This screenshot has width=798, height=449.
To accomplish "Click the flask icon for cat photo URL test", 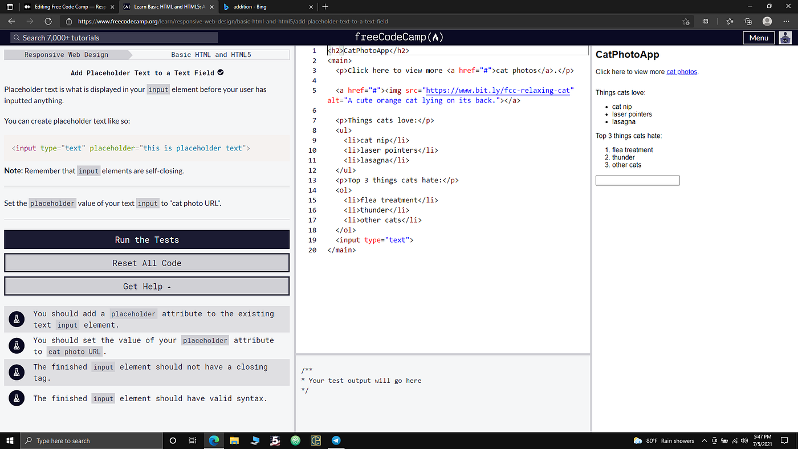I will pyautogui.click(x=17, y=346).
